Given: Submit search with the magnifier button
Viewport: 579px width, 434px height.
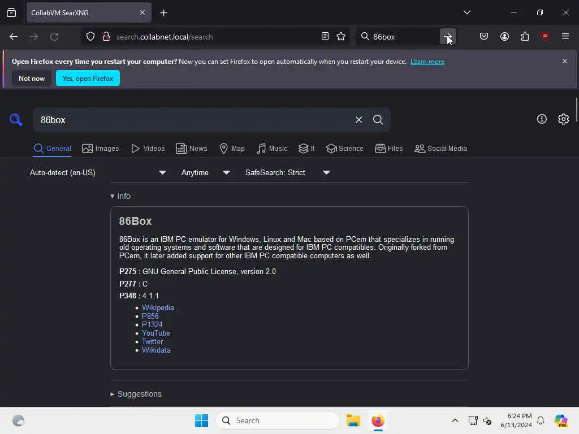Looking at the screenshot, I should coord(378,120).
